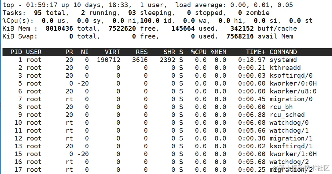
Task: Click the 95 total tasks count
Action: [38, 13]
